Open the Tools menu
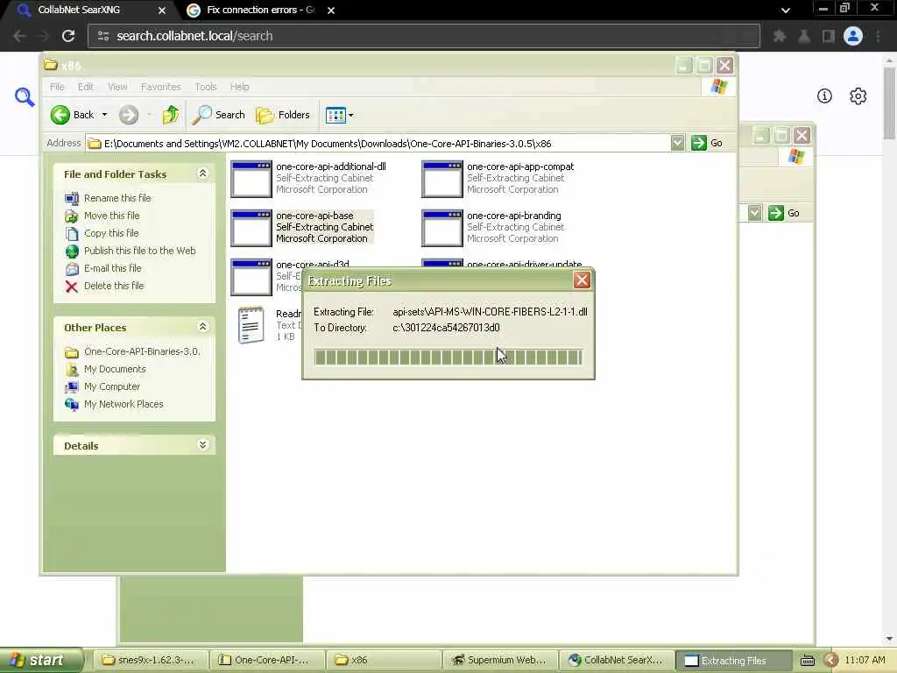The height and width of the screenshot is (673, 897). (x=205, y=87)
